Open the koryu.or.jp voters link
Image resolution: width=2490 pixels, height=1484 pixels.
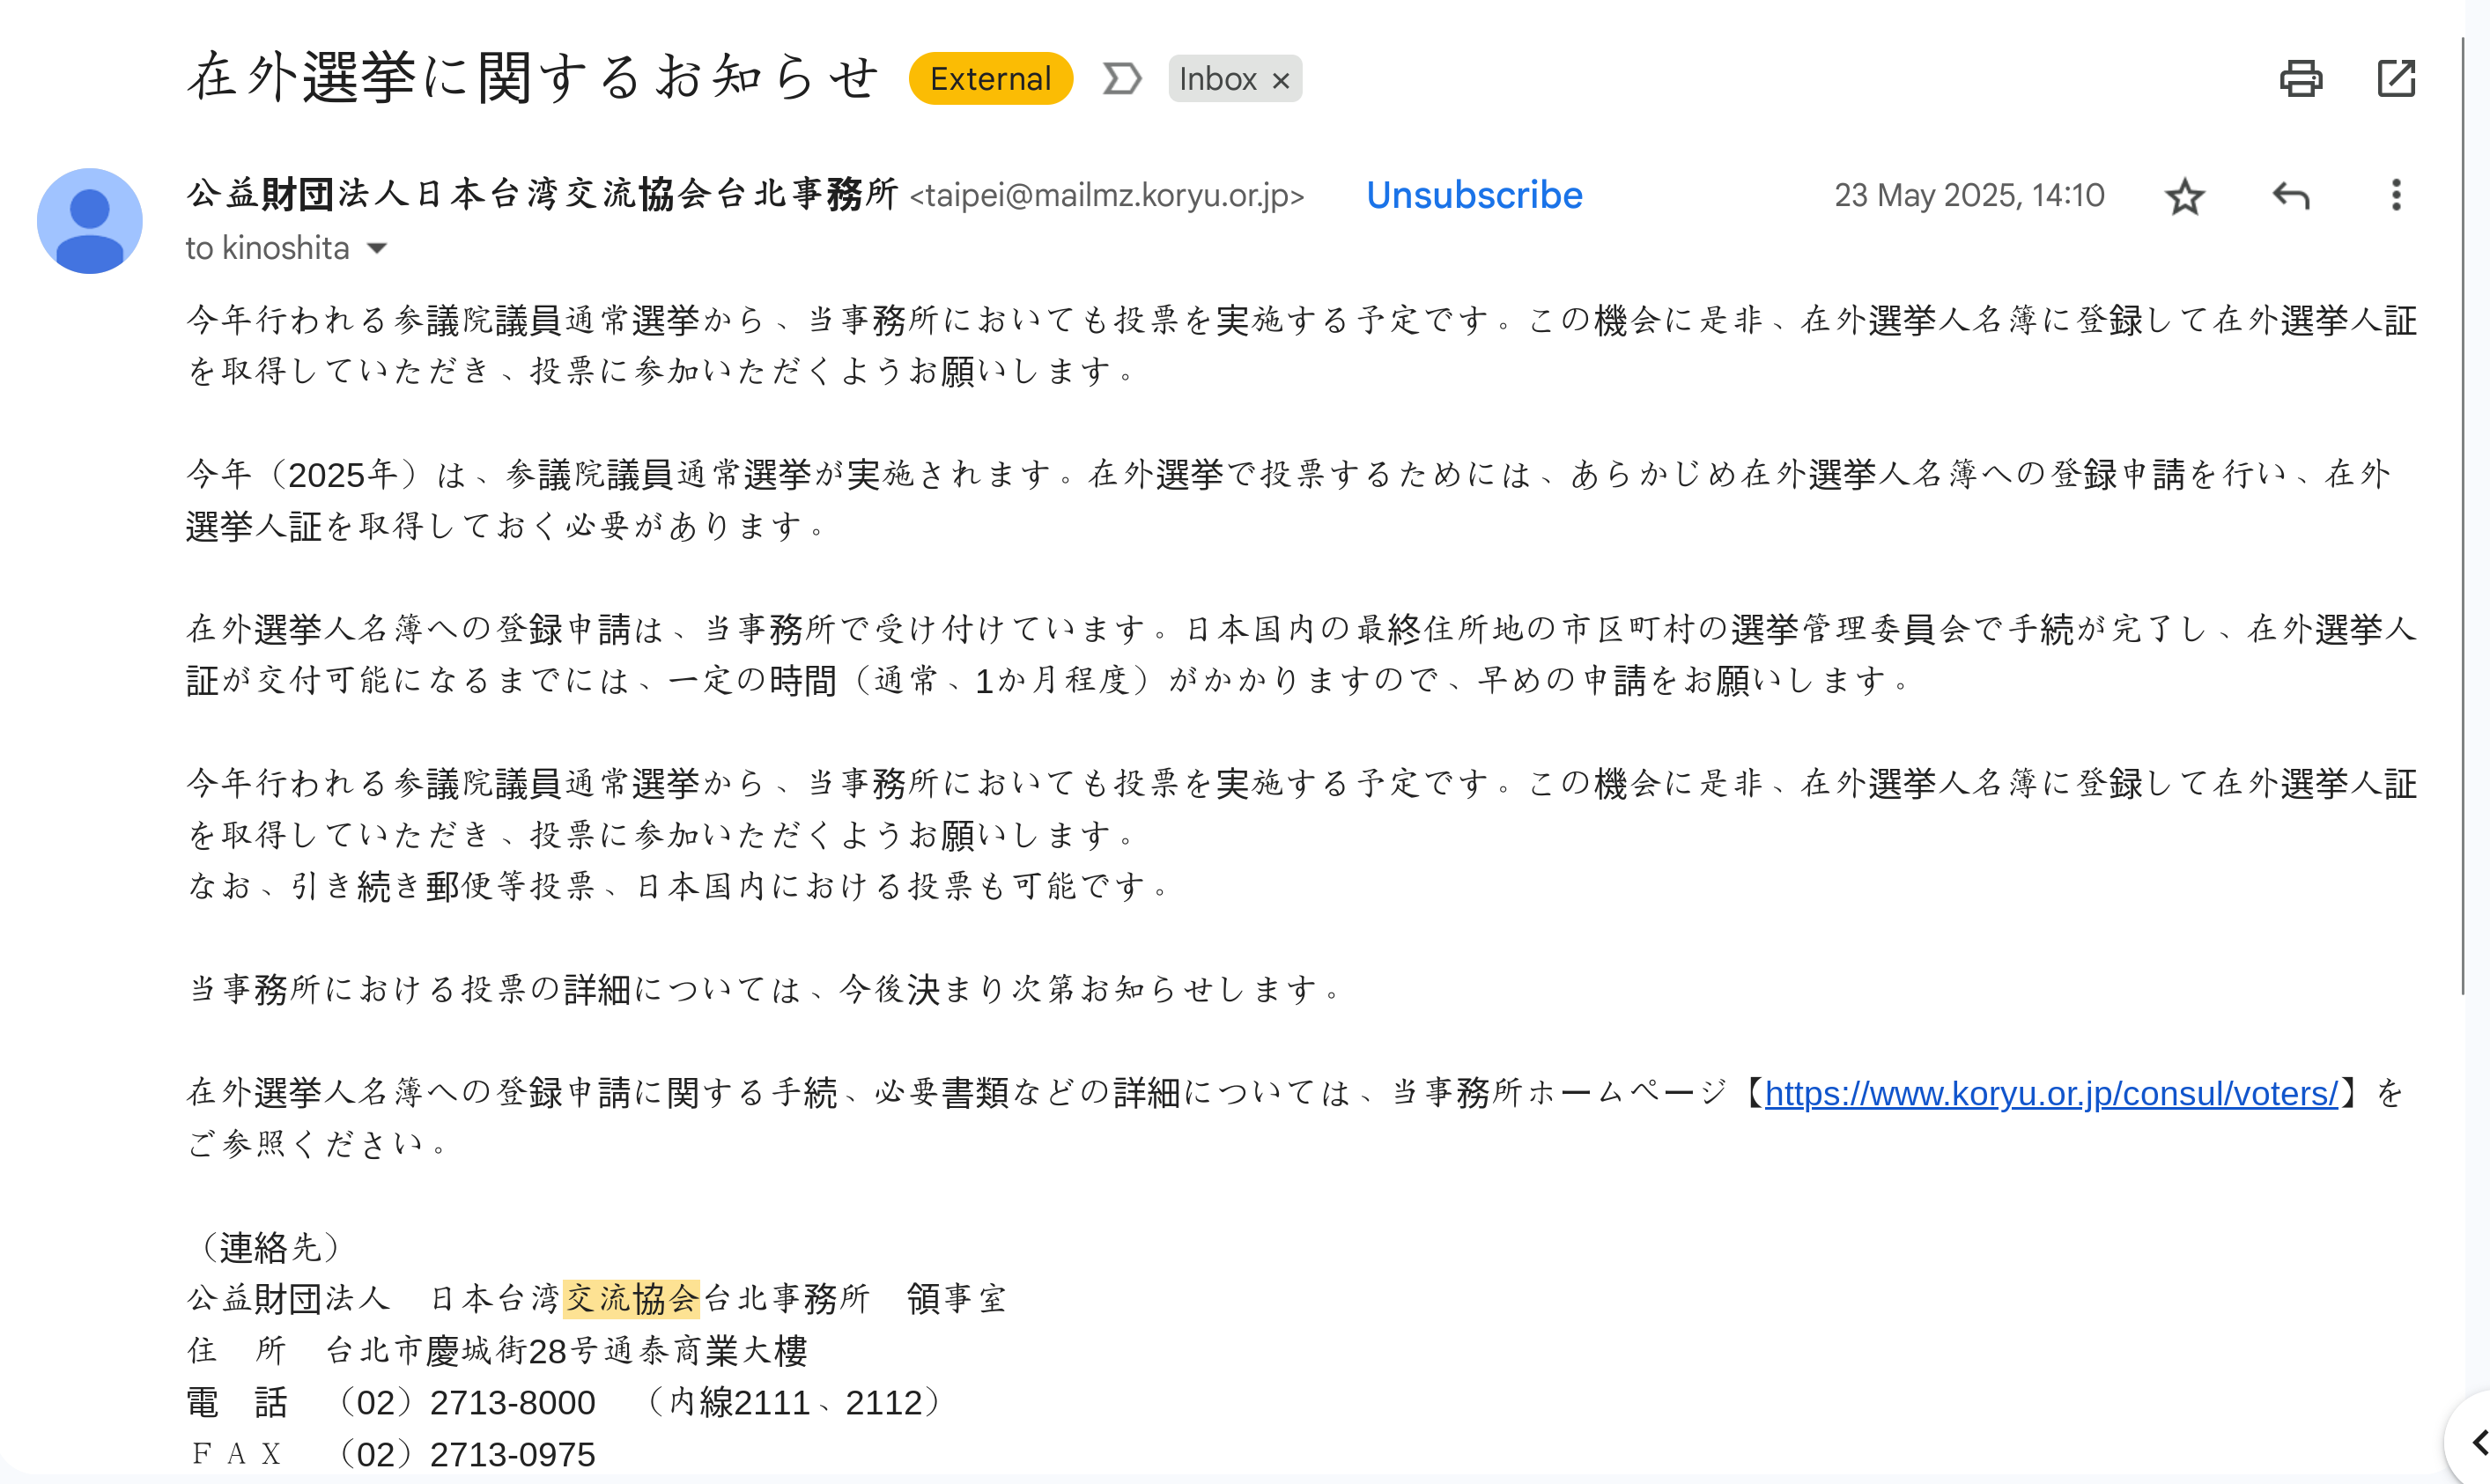tap(2051, 1094)
